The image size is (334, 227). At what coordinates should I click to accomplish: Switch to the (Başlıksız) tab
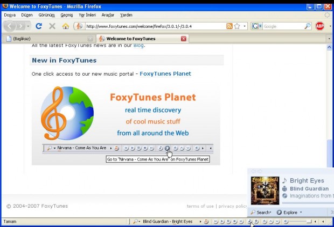(49, 39)
